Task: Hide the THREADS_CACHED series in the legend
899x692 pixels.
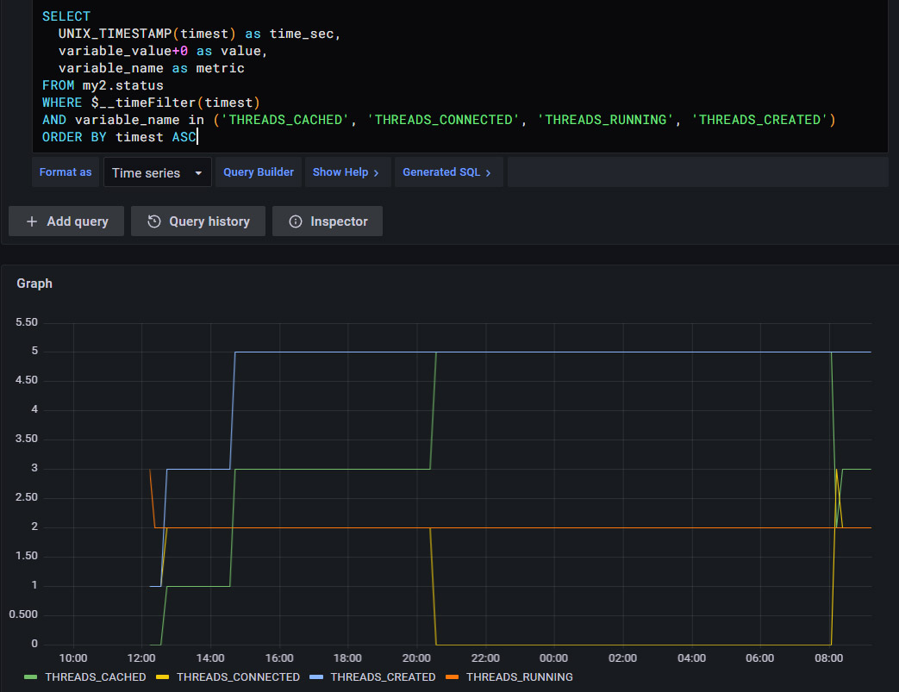Action: click(x=96, y=676)
